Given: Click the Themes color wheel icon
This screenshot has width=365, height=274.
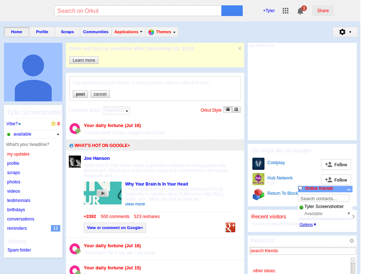Looking at the screenshot, I should click(151, 32).
